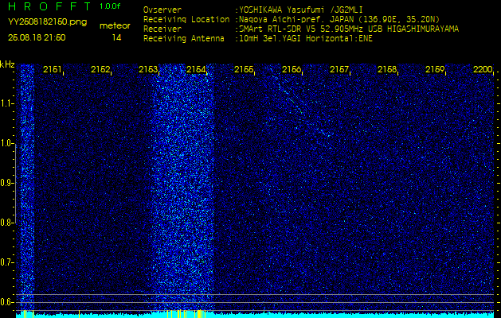Image resolution: width=501 pixels, height=318 pixels.
Task: Click the 2159 time axis label
Action: point(435,69)
